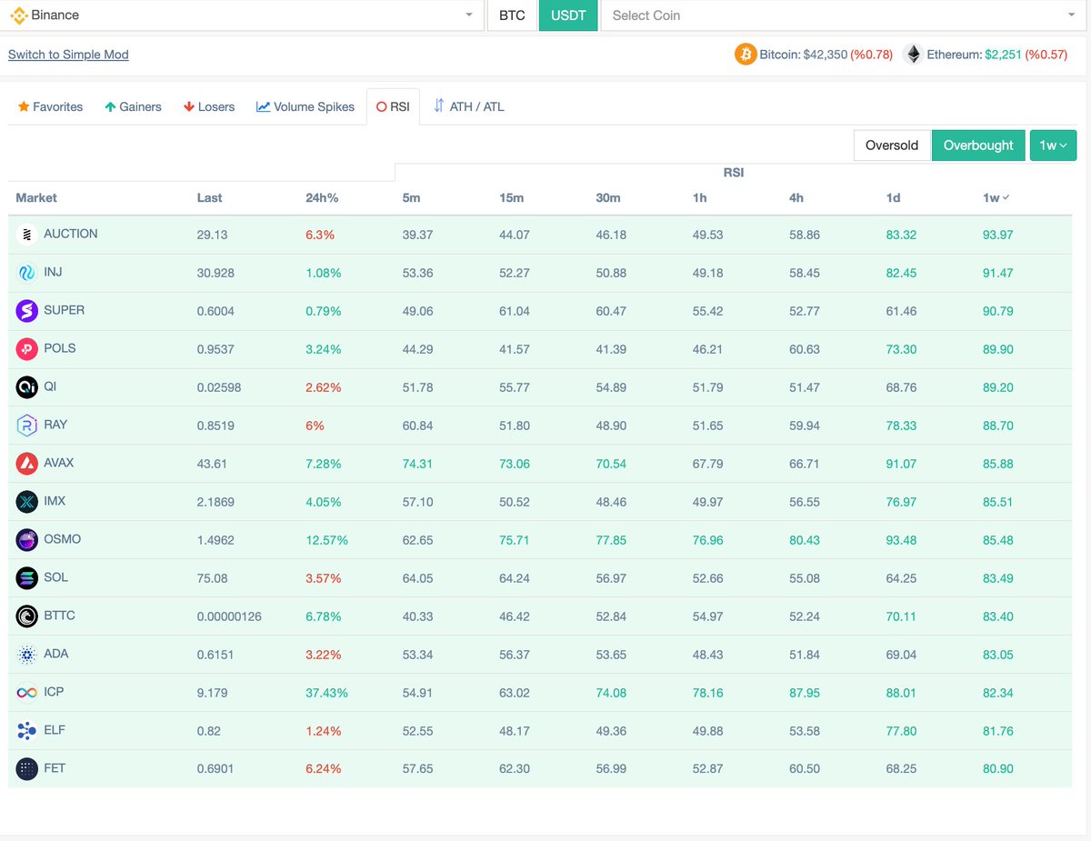
Task: Click the Bitcoin price ticker icon
Action: click(746, 54)
